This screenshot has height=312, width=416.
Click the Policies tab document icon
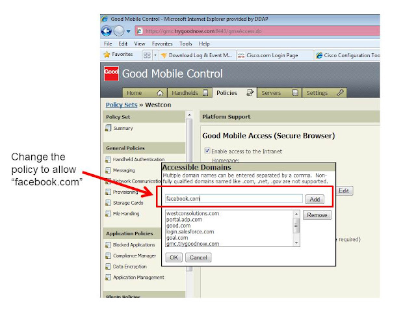click(250, 92)
